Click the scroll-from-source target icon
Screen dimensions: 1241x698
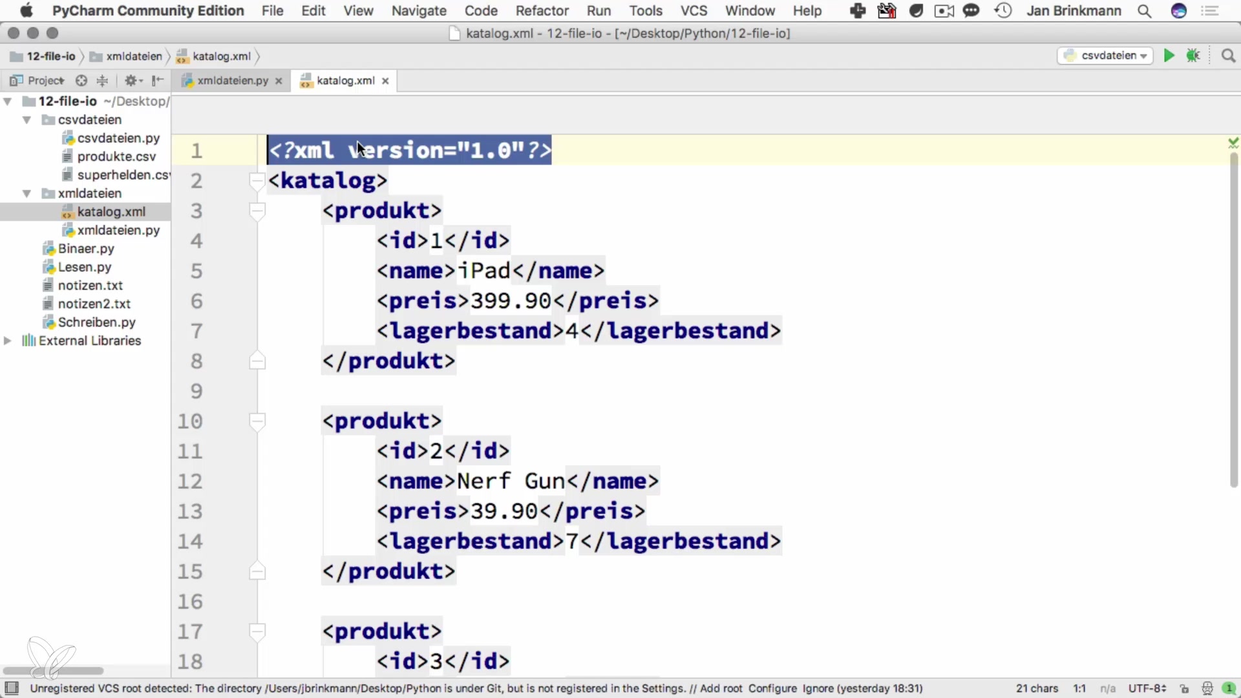81,80
